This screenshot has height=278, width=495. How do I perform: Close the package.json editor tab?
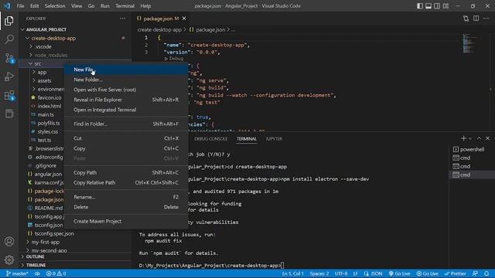[x=184, y=19]
